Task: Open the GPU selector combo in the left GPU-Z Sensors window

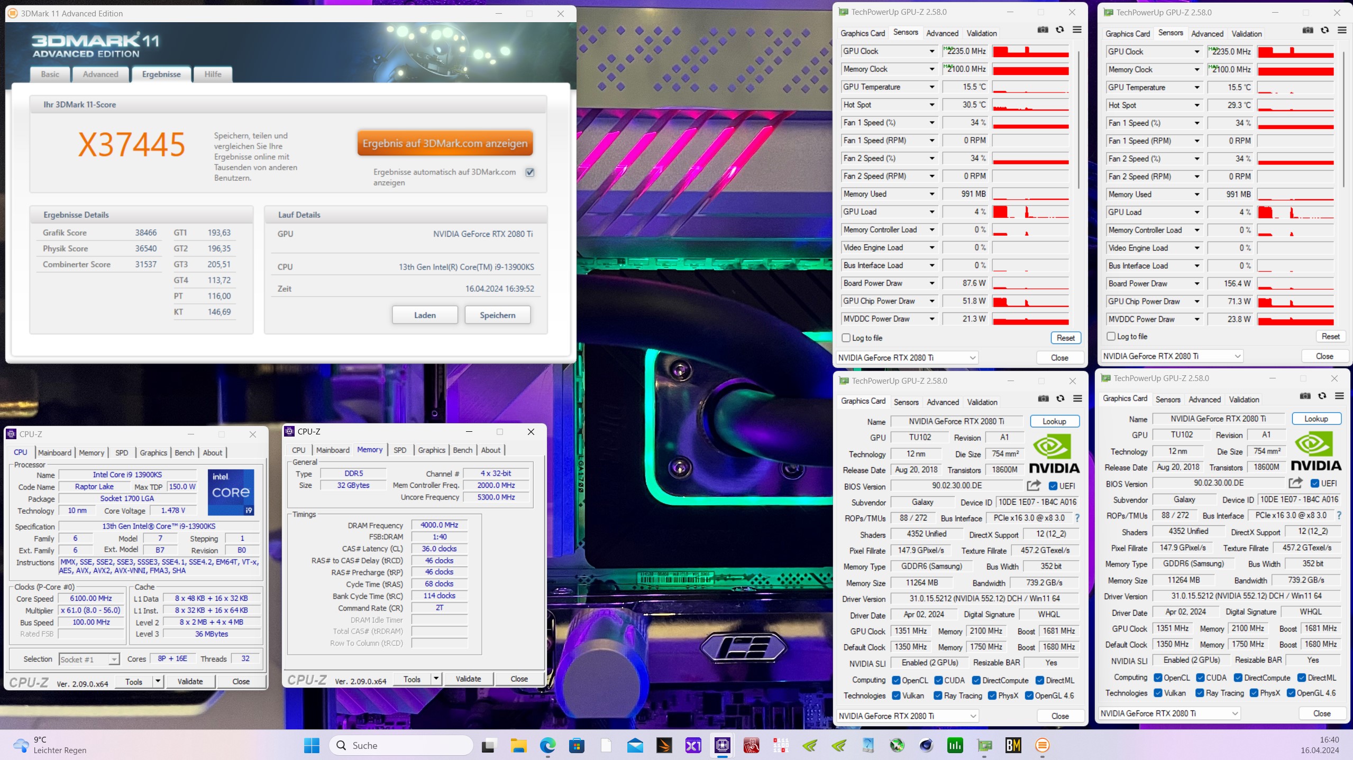Action: (x=907, y=358)
